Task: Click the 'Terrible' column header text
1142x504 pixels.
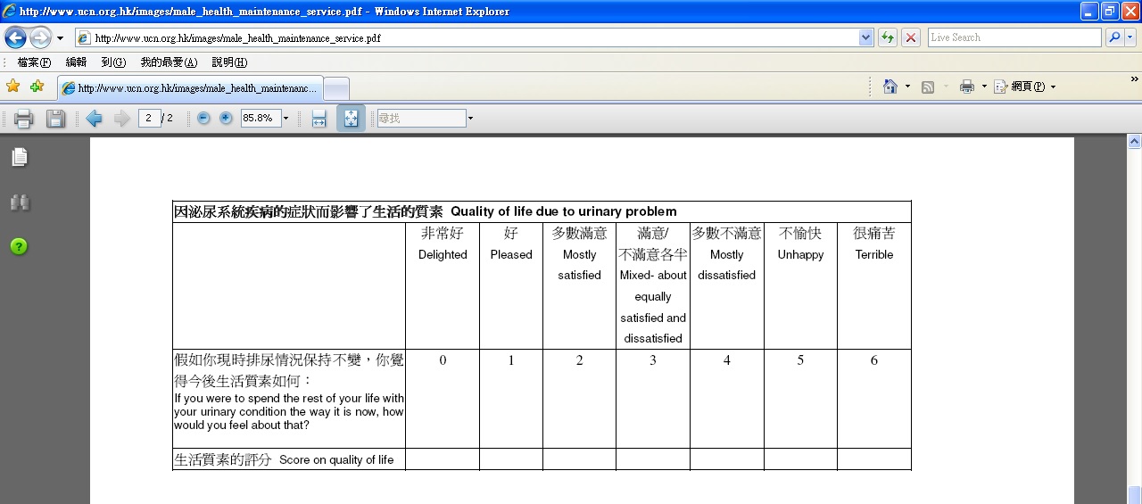Action: click(x=874, y=254)
